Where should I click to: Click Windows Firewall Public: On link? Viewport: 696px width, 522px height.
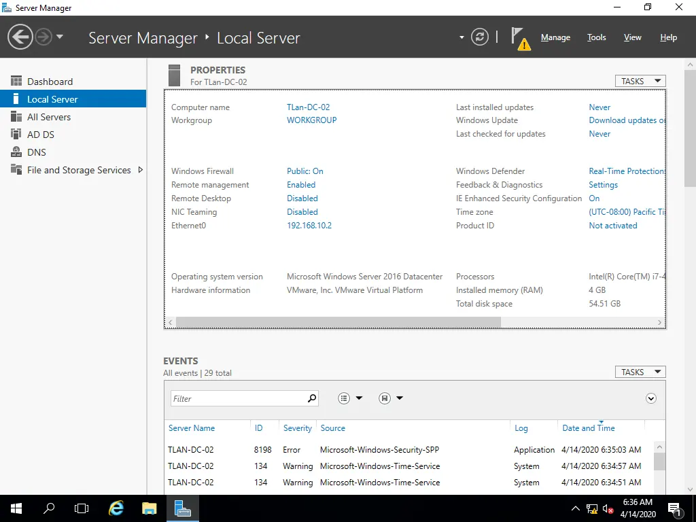tap(305, 171)
